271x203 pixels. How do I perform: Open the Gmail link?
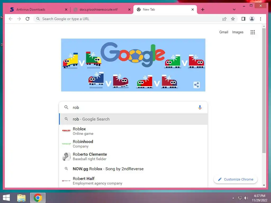[224, 32]
